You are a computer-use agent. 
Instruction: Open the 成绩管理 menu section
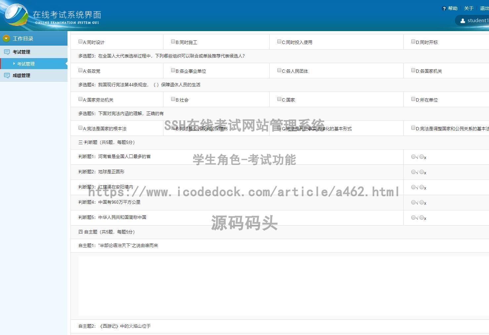[21, 75]
